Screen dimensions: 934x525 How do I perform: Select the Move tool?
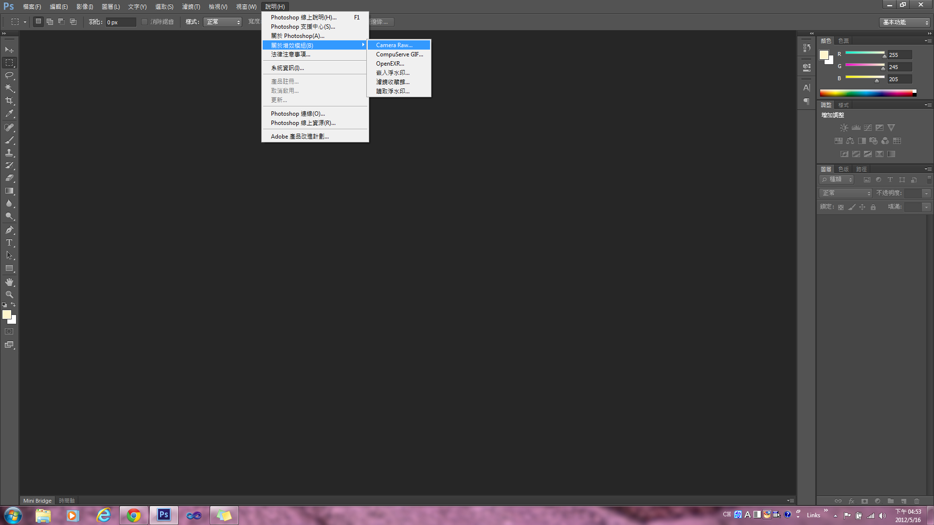click(x=9, y=50)
